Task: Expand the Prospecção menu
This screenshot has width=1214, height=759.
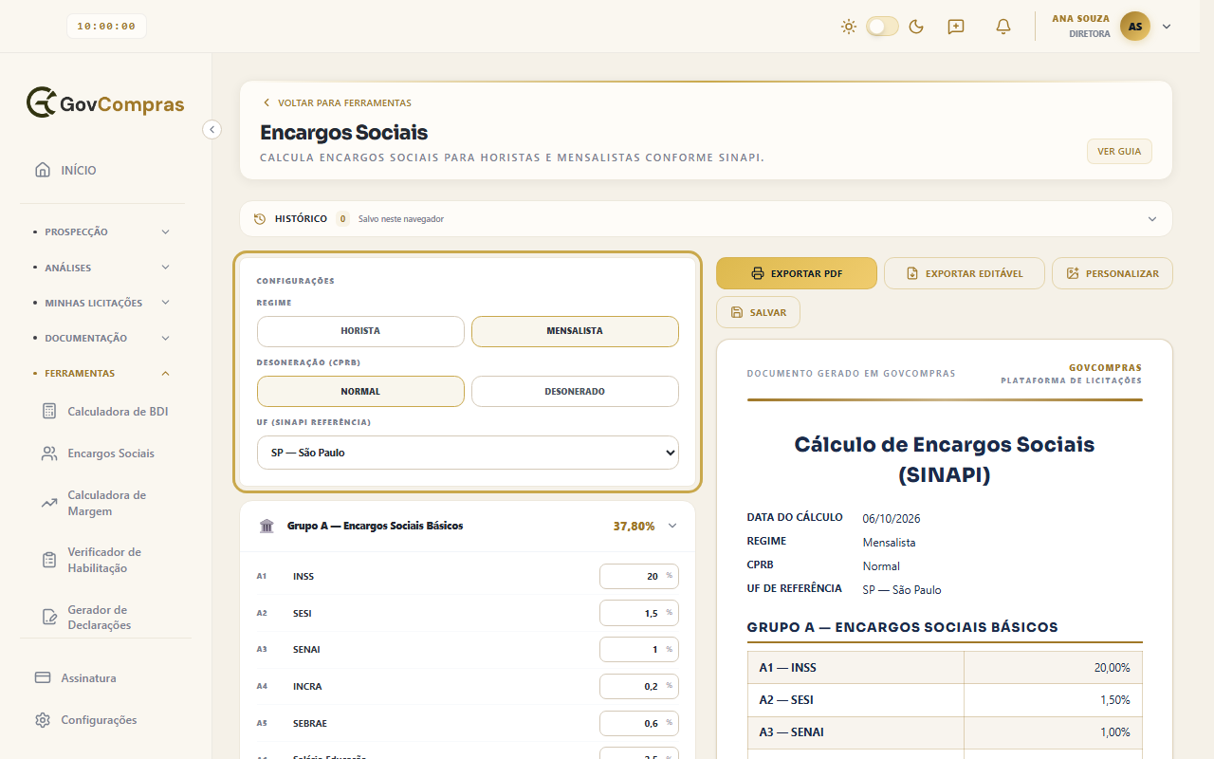Action: pos(101,231)
